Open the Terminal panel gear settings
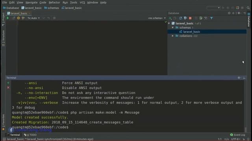The height and width of the screenshot is (141, 252). (x=239, y=78)
